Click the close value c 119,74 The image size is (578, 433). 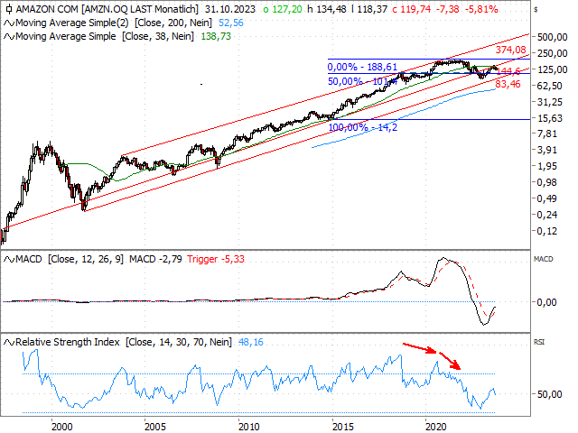click(x=412, y=9)
